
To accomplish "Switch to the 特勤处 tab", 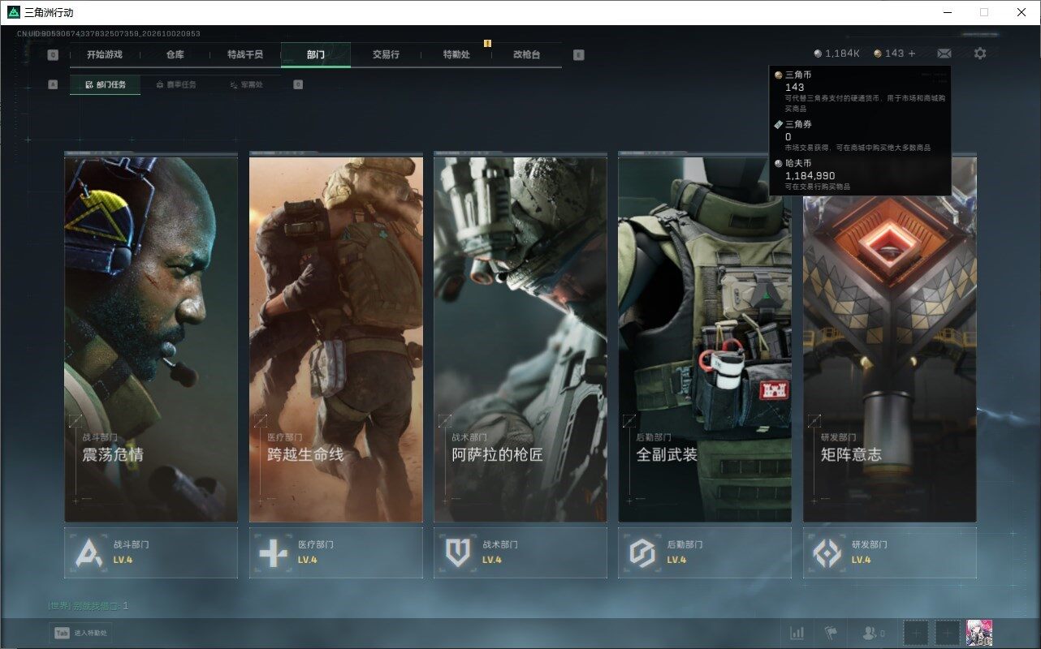I will pyautogui.click(x=456, y=54).
